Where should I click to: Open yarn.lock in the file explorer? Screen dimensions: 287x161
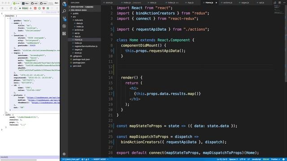[x=77, y=66]
